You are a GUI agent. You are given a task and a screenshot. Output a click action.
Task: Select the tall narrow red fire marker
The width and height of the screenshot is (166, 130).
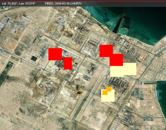click(x=68, y=63)
